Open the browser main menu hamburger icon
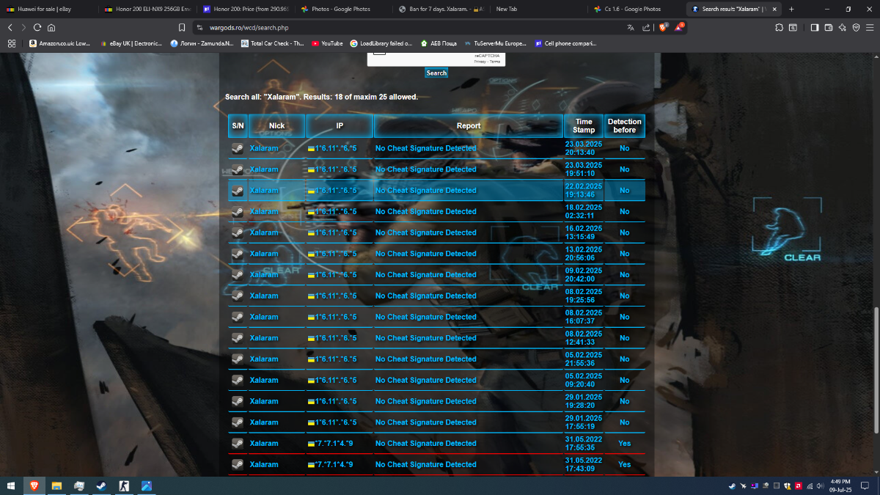This screenshot has width=880, height=495. 869,27
